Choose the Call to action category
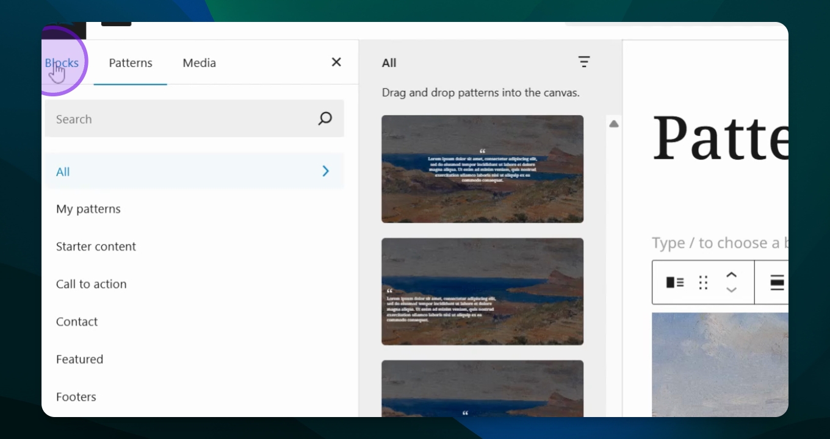The width and height of the screenshot is (830, 439). click(91, 284)
